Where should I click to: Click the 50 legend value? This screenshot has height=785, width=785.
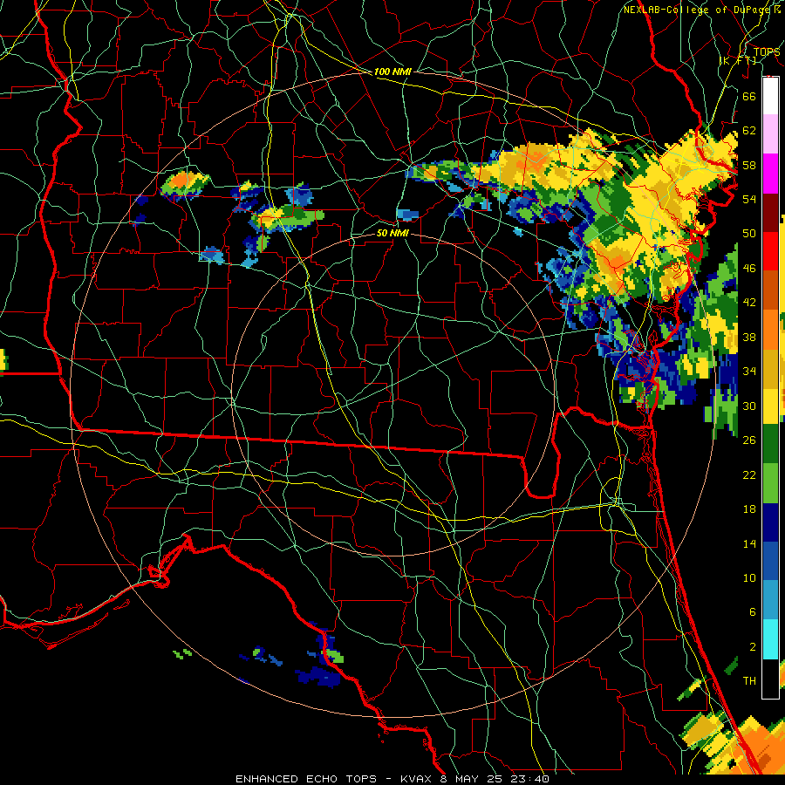coord(749,233)
